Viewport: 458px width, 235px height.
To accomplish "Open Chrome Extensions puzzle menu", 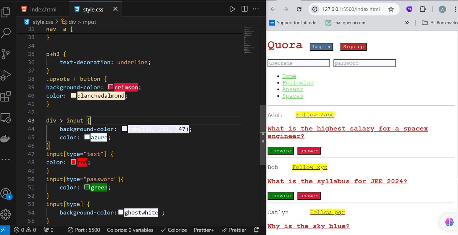I will coord(423,9).
